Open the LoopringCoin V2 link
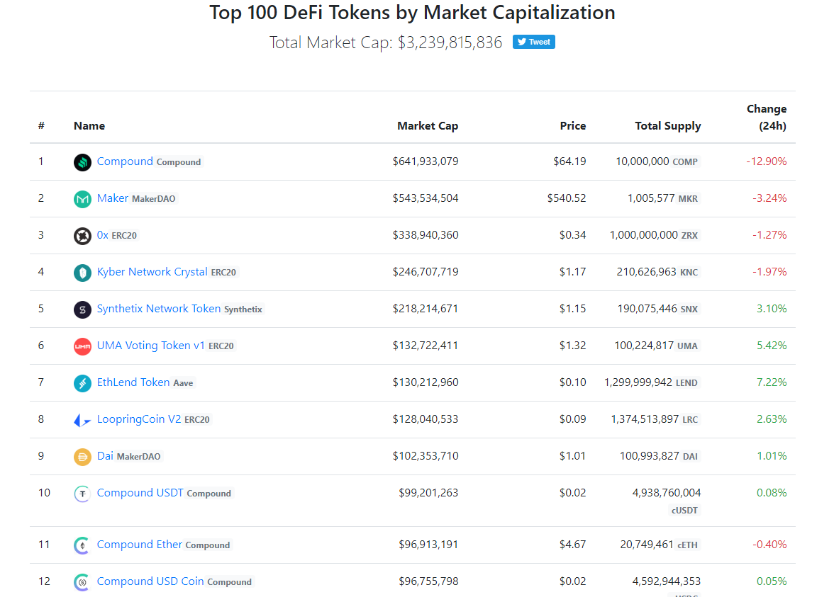 (x=139, y=419)
